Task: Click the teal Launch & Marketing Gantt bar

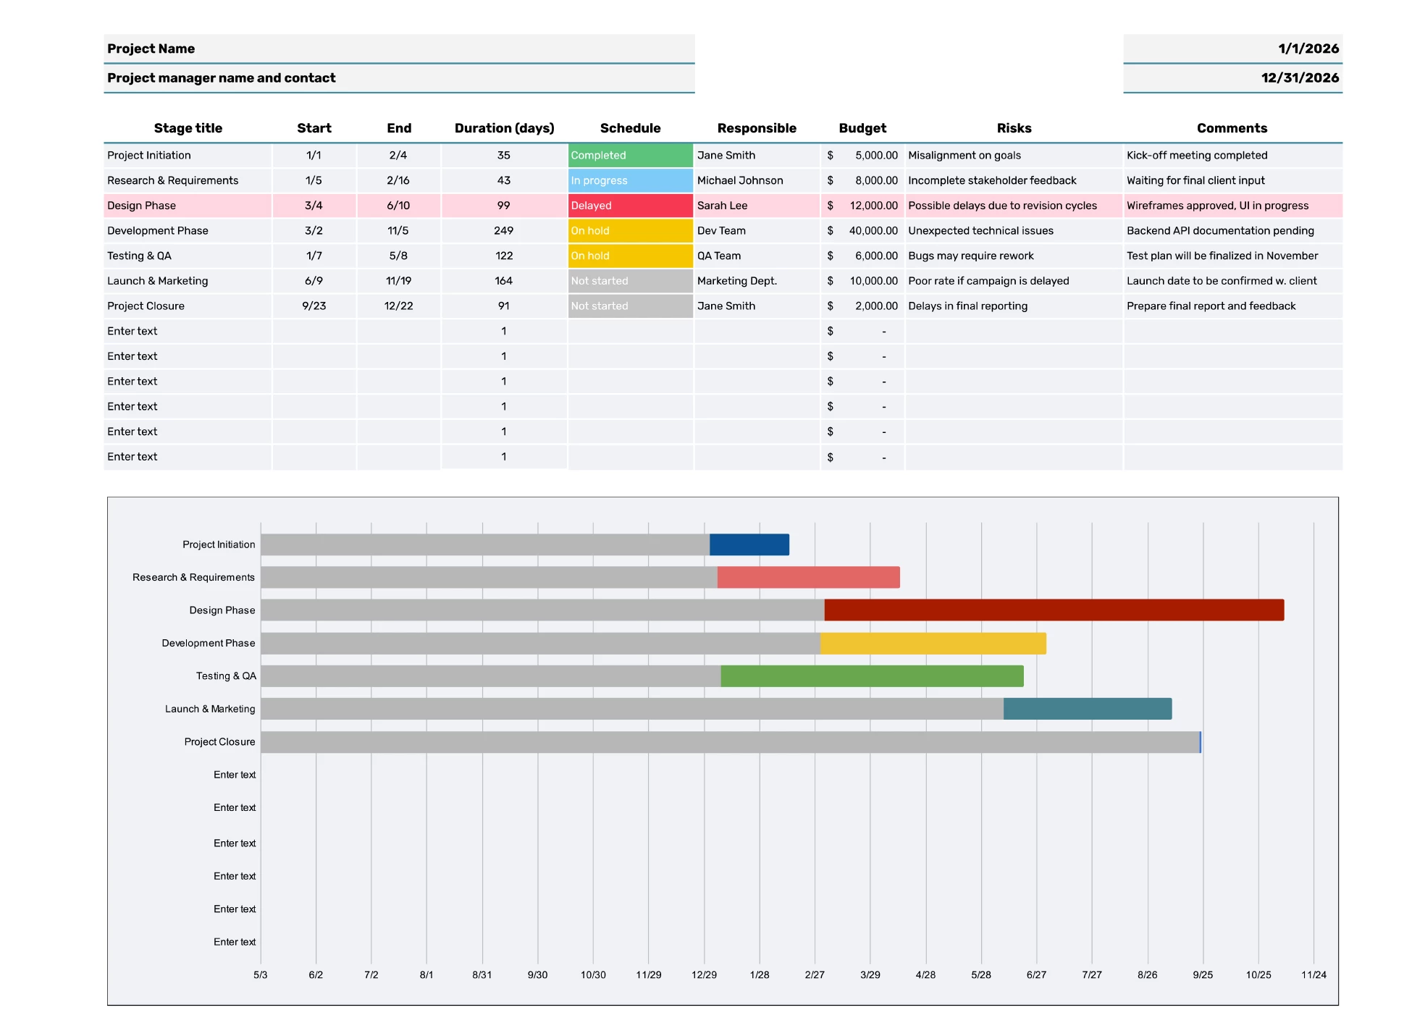Action: [x=1087, y=709]
